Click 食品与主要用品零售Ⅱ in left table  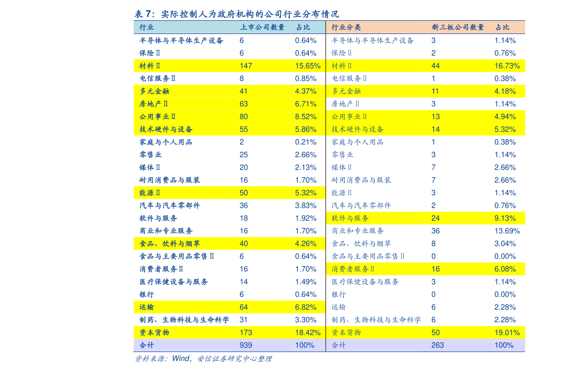click(177, 256)
